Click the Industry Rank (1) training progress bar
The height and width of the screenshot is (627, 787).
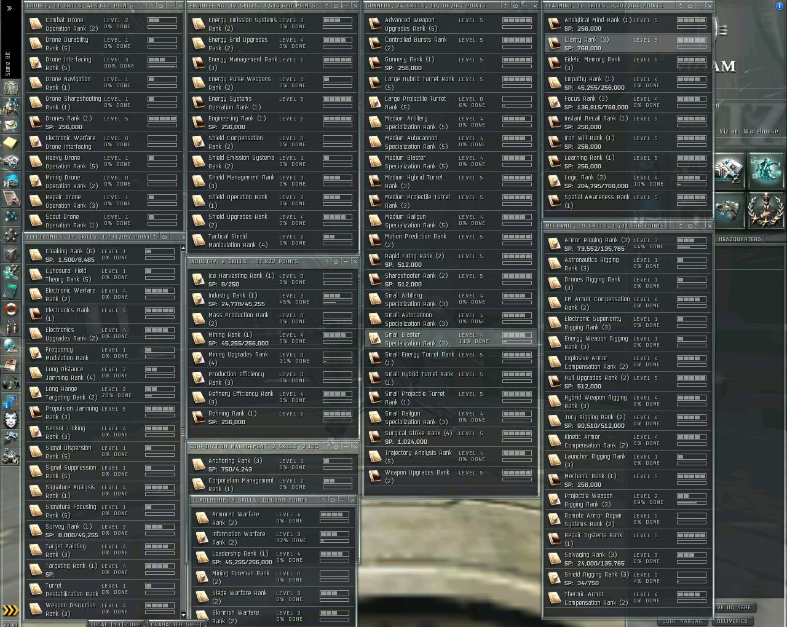pos(338,302)
